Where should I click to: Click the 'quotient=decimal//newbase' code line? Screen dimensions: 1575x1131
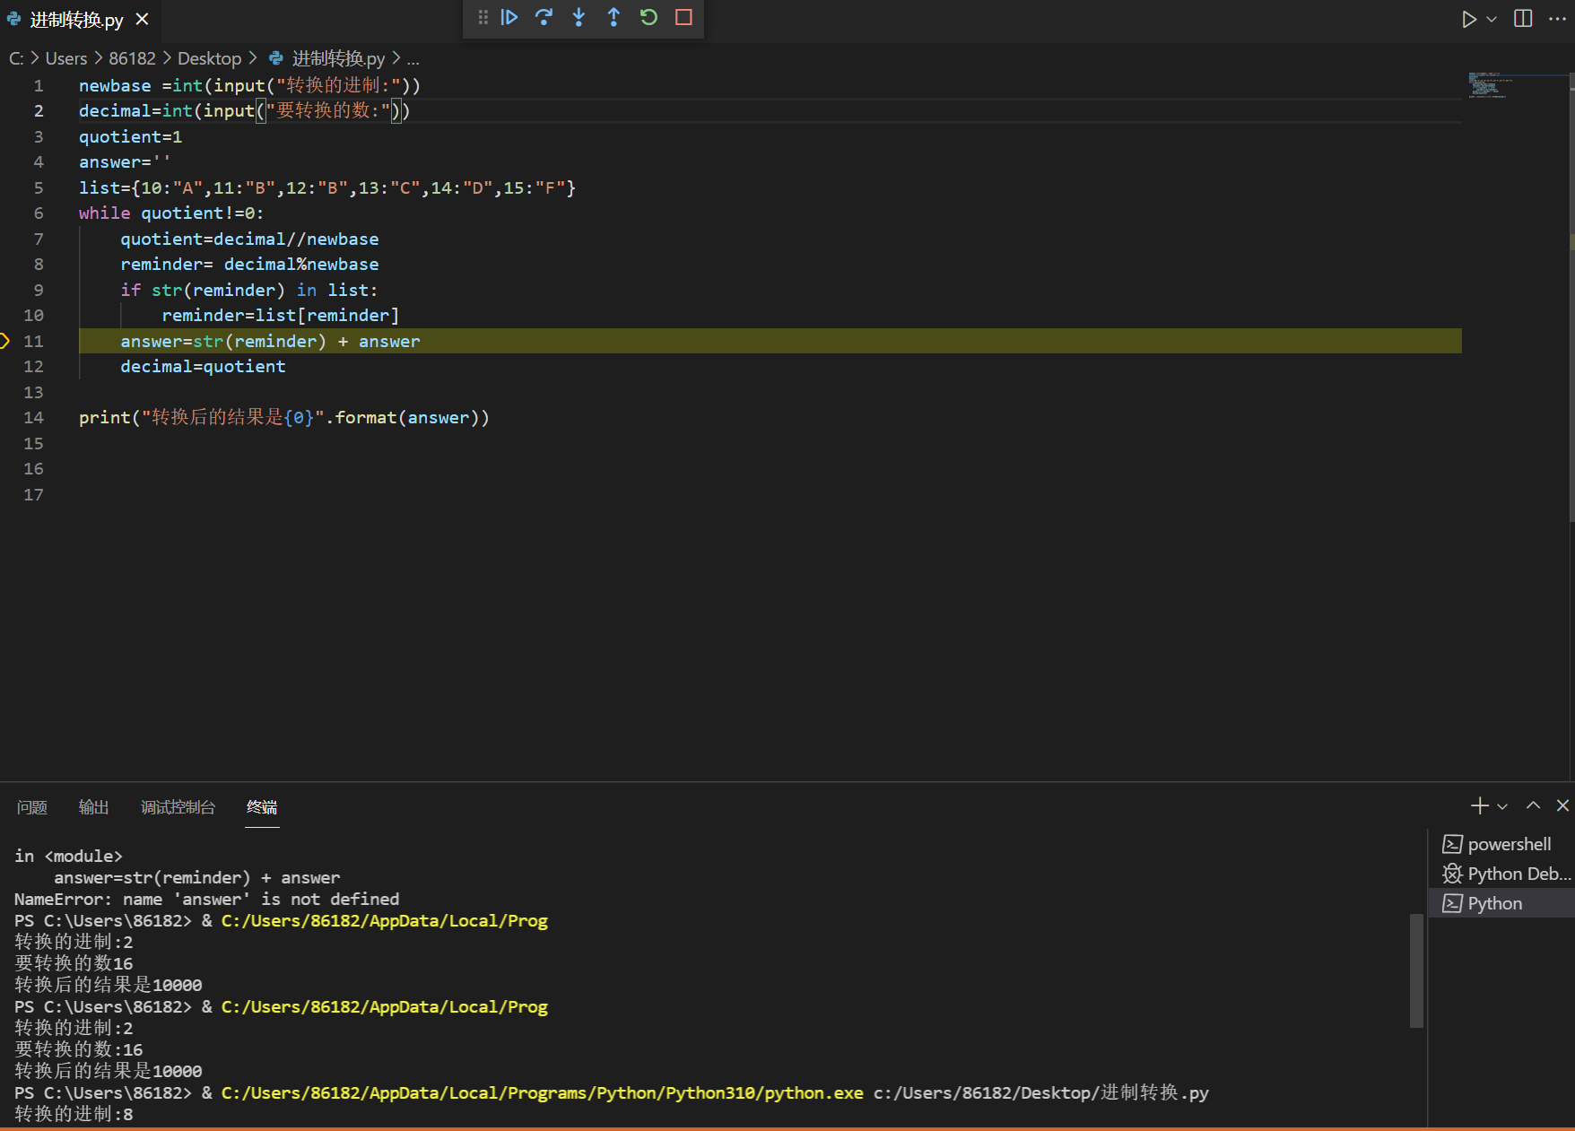tap(249, 239)
